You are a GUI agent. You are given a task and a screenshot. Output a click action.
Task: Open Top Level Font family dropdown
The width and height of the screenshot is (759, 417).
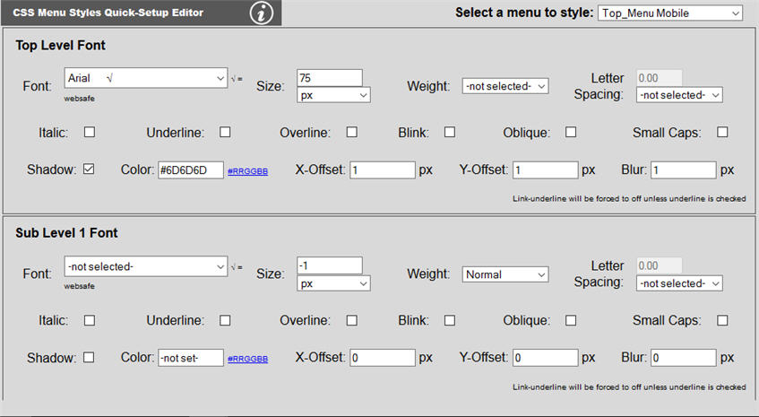[146, 78]
